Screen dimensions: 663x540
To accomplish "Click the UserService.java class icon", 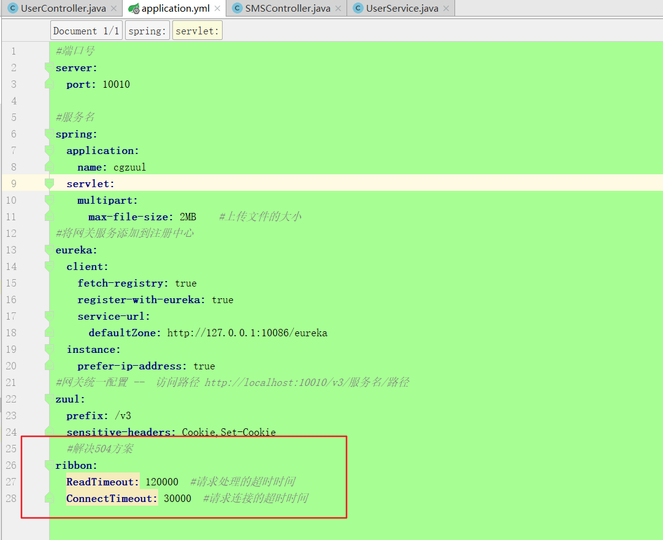I will (x=358, y=8).
